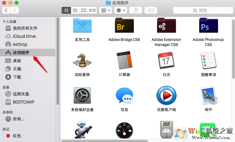Switch to column view
The height and width of the screenshot is (142, 235).
[84, 10]
